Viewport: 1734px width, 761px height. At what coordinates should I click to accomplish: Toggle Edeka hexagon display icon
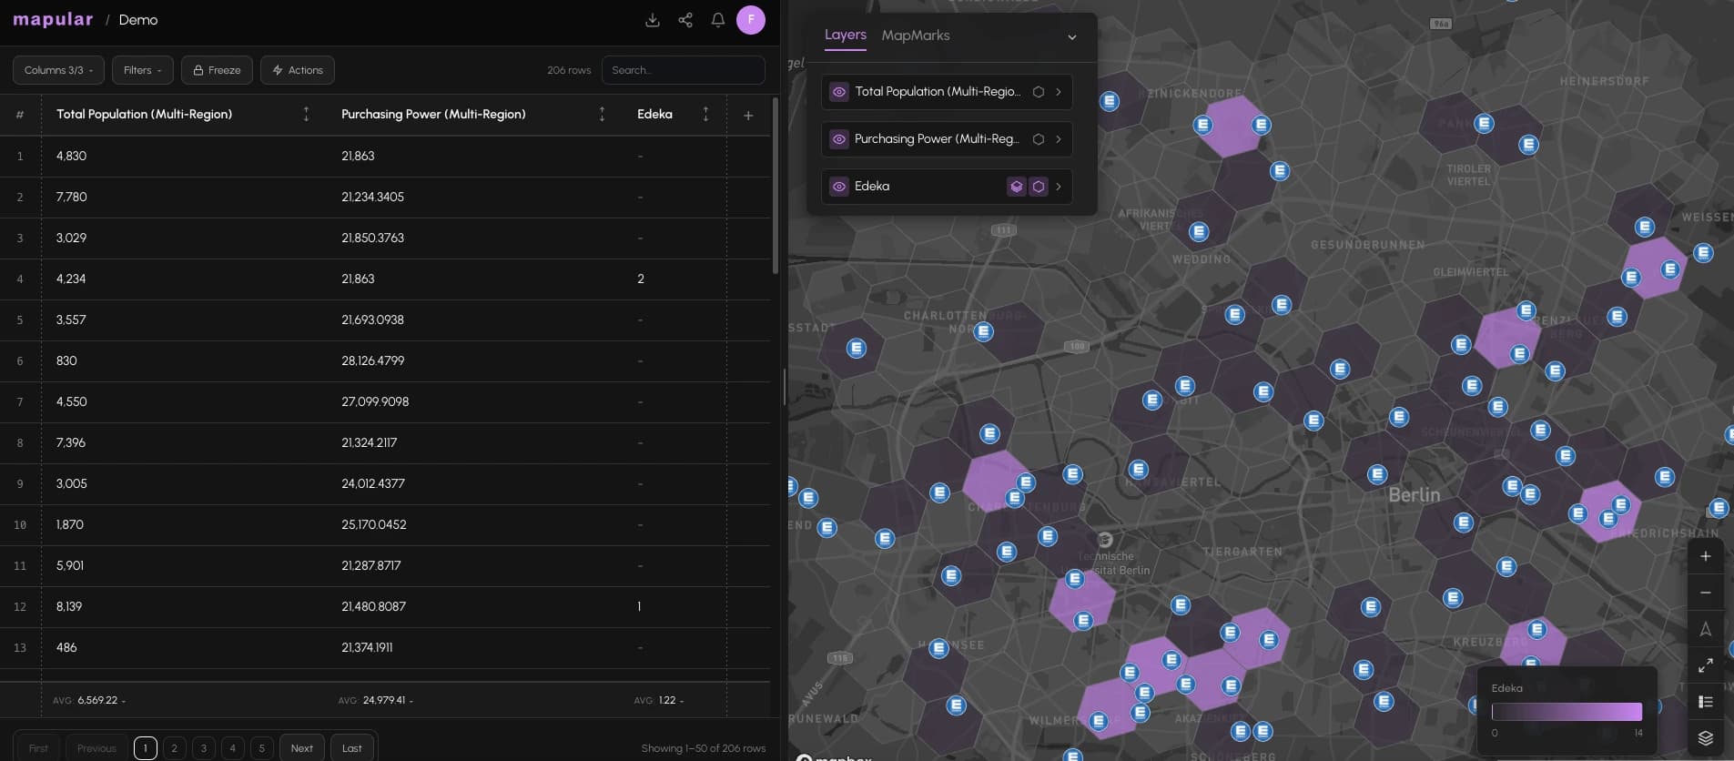tap(1039, 187)
